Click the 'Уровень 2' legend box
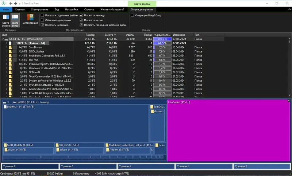Viewport: 292px width, 176px height. [x=146, y=166]
